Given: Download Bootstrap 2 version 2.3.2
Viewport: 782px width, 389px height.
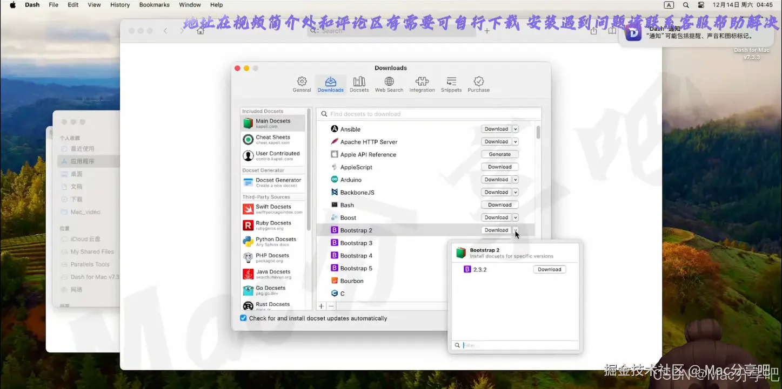Looking at the screenshot, I should click(x=550, y=269).
